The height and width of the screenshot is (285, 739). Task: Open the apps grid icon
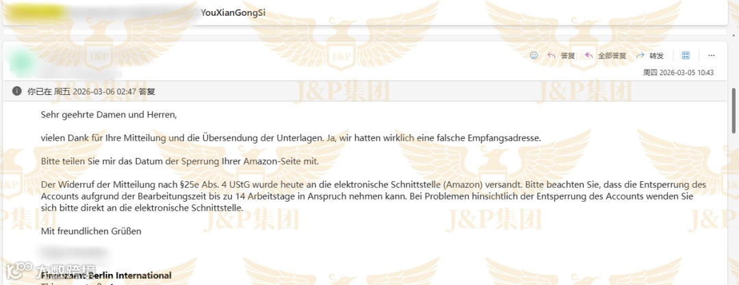[686, 55]
